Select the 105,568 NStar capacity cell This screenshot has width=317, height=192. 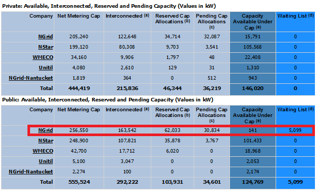pos(253,47)
